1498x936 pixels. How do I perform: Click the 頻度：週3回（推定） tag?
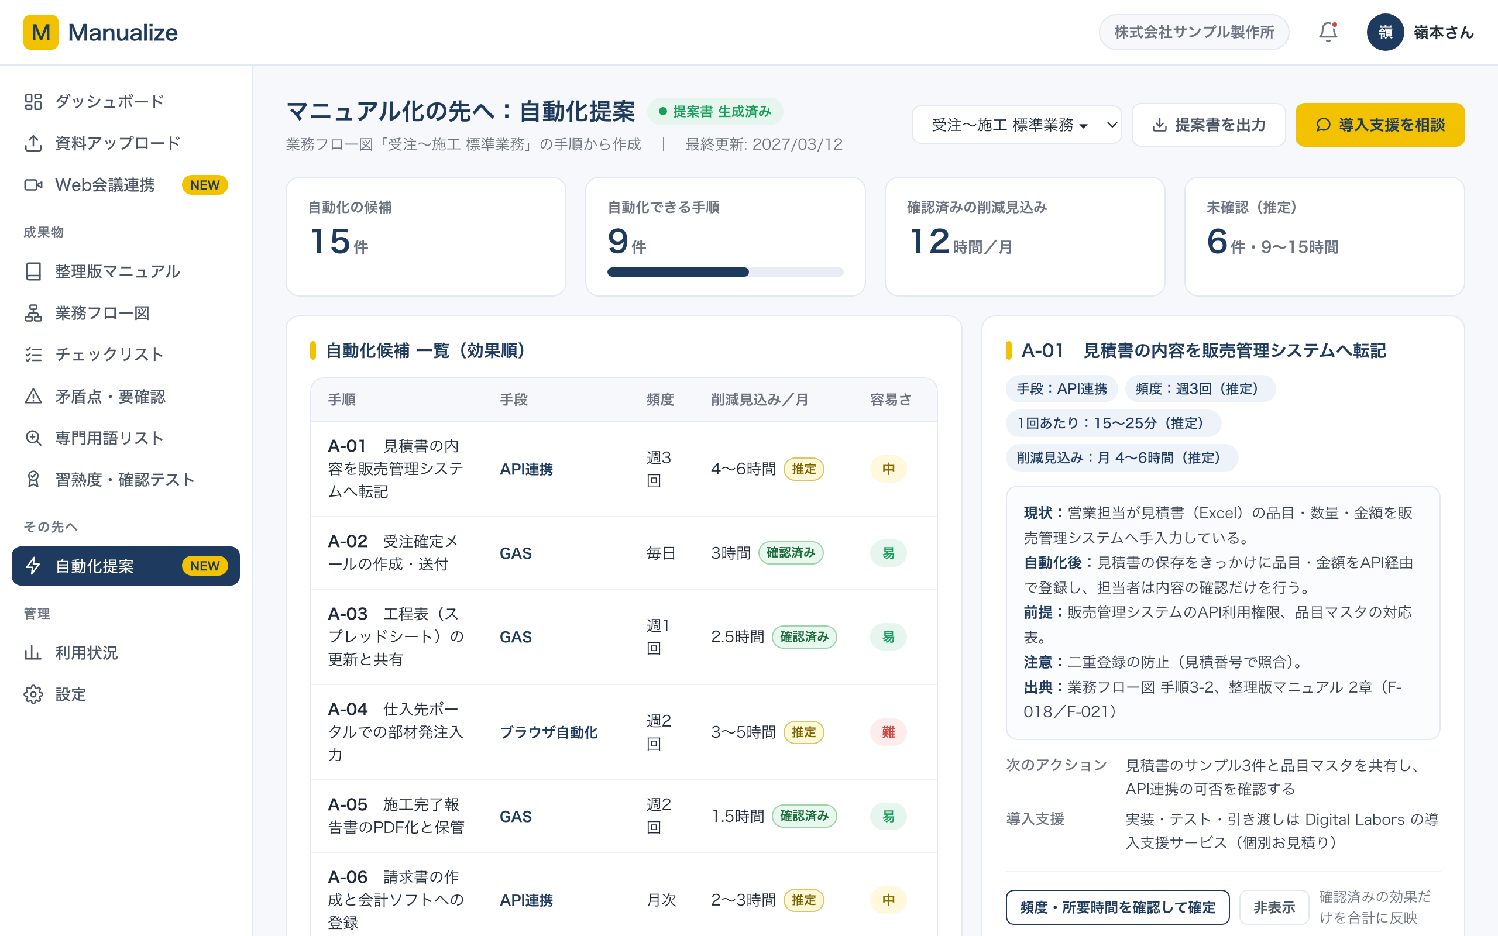pyautogui.click(x=1200, y=389)
